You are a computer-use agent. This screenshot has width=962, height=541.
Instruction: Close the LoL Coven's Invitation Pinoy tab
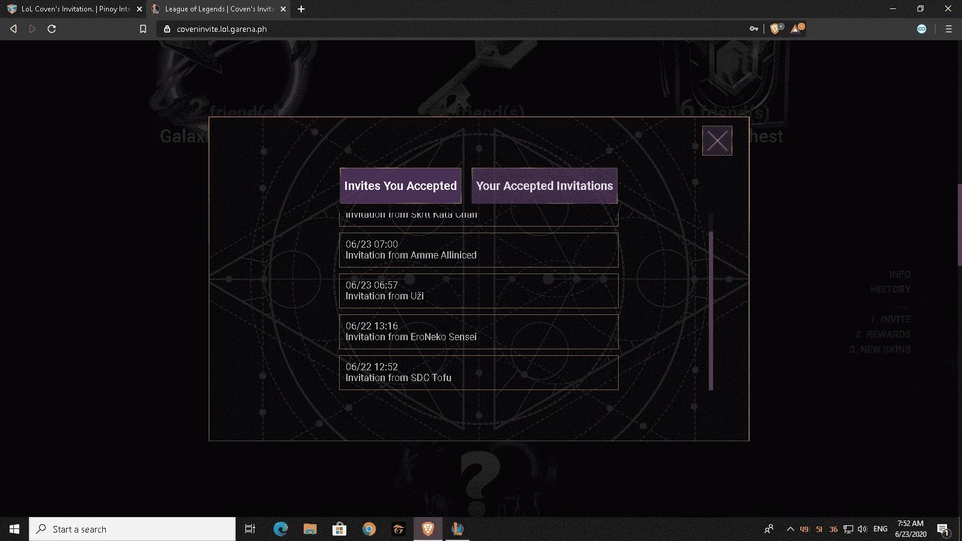(x=139, y=9)
